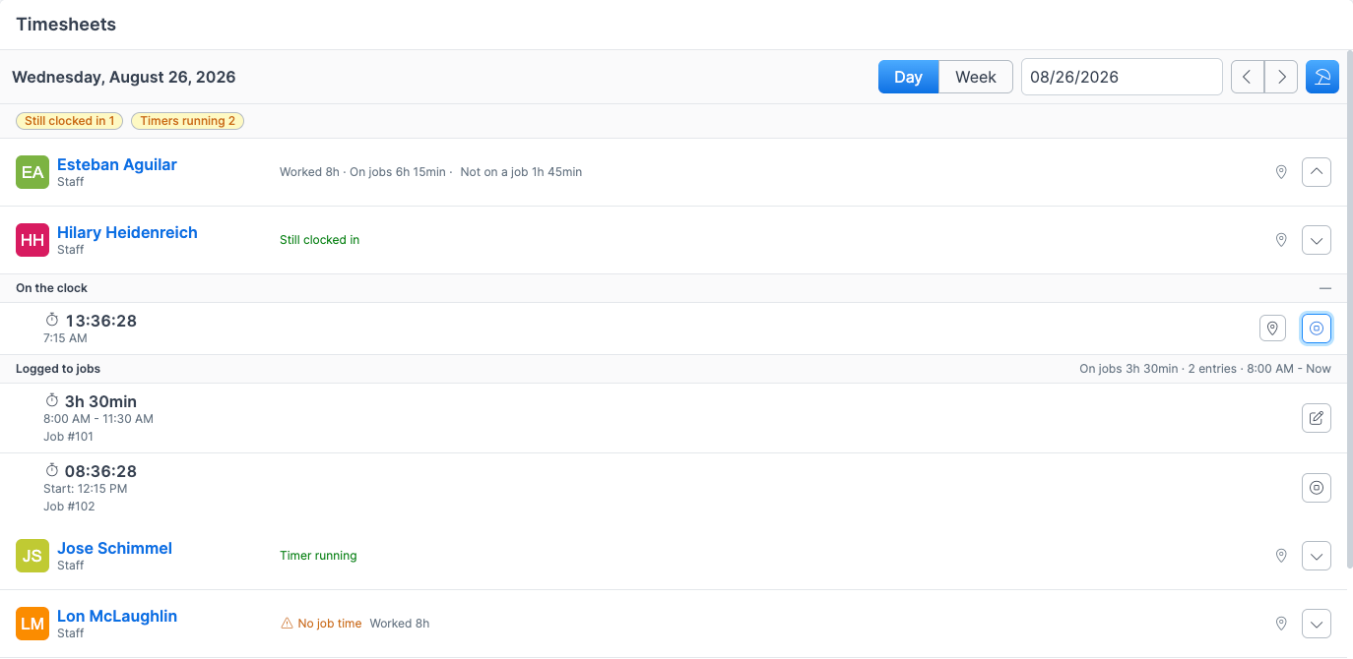The width and height of the screenshot is (1353, 659).
Task: Switch to Week view
Action: click(976, 77)
